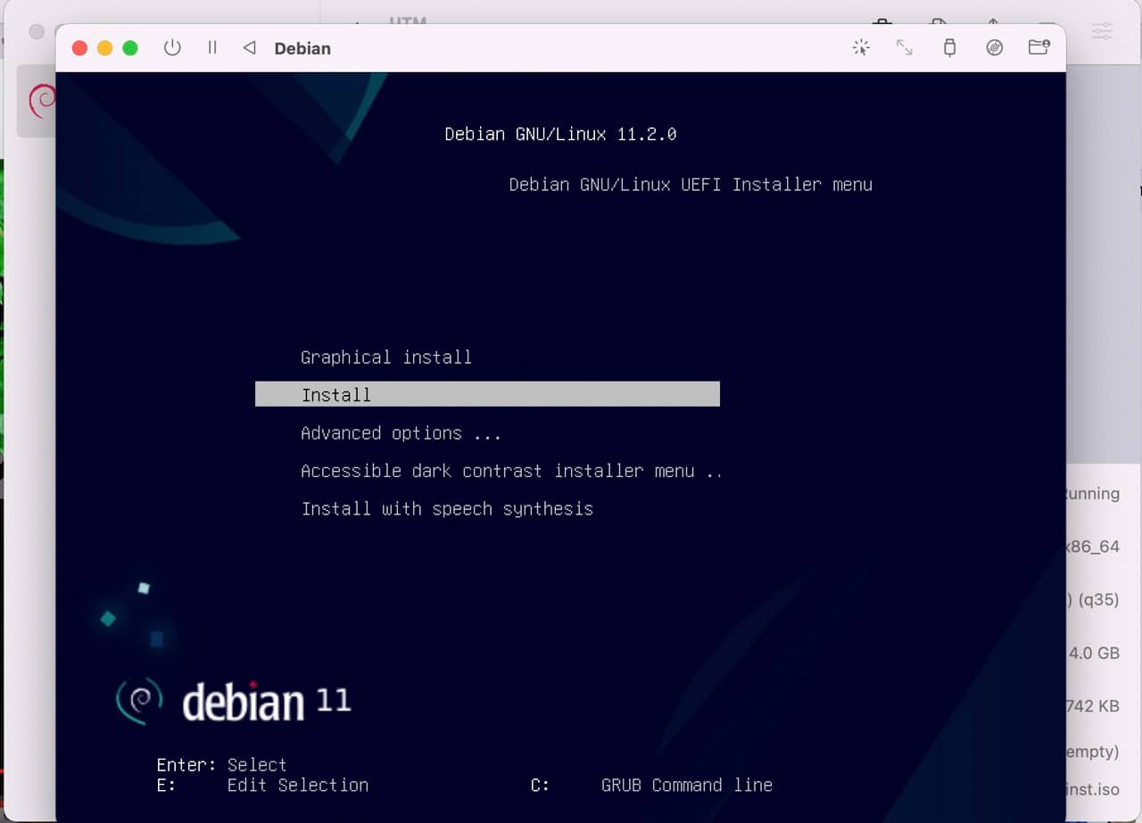The height and width of the screenshot is (823, 1142).
Task: Click the 742 KB value in UTM window
Action: [1092, 706]
